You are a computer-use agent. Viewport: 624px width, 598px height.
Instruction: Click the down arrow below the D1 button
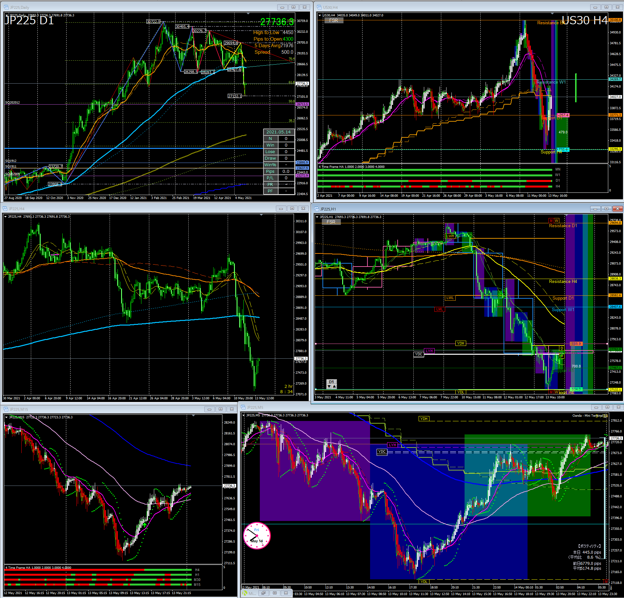tap(329, 387)
